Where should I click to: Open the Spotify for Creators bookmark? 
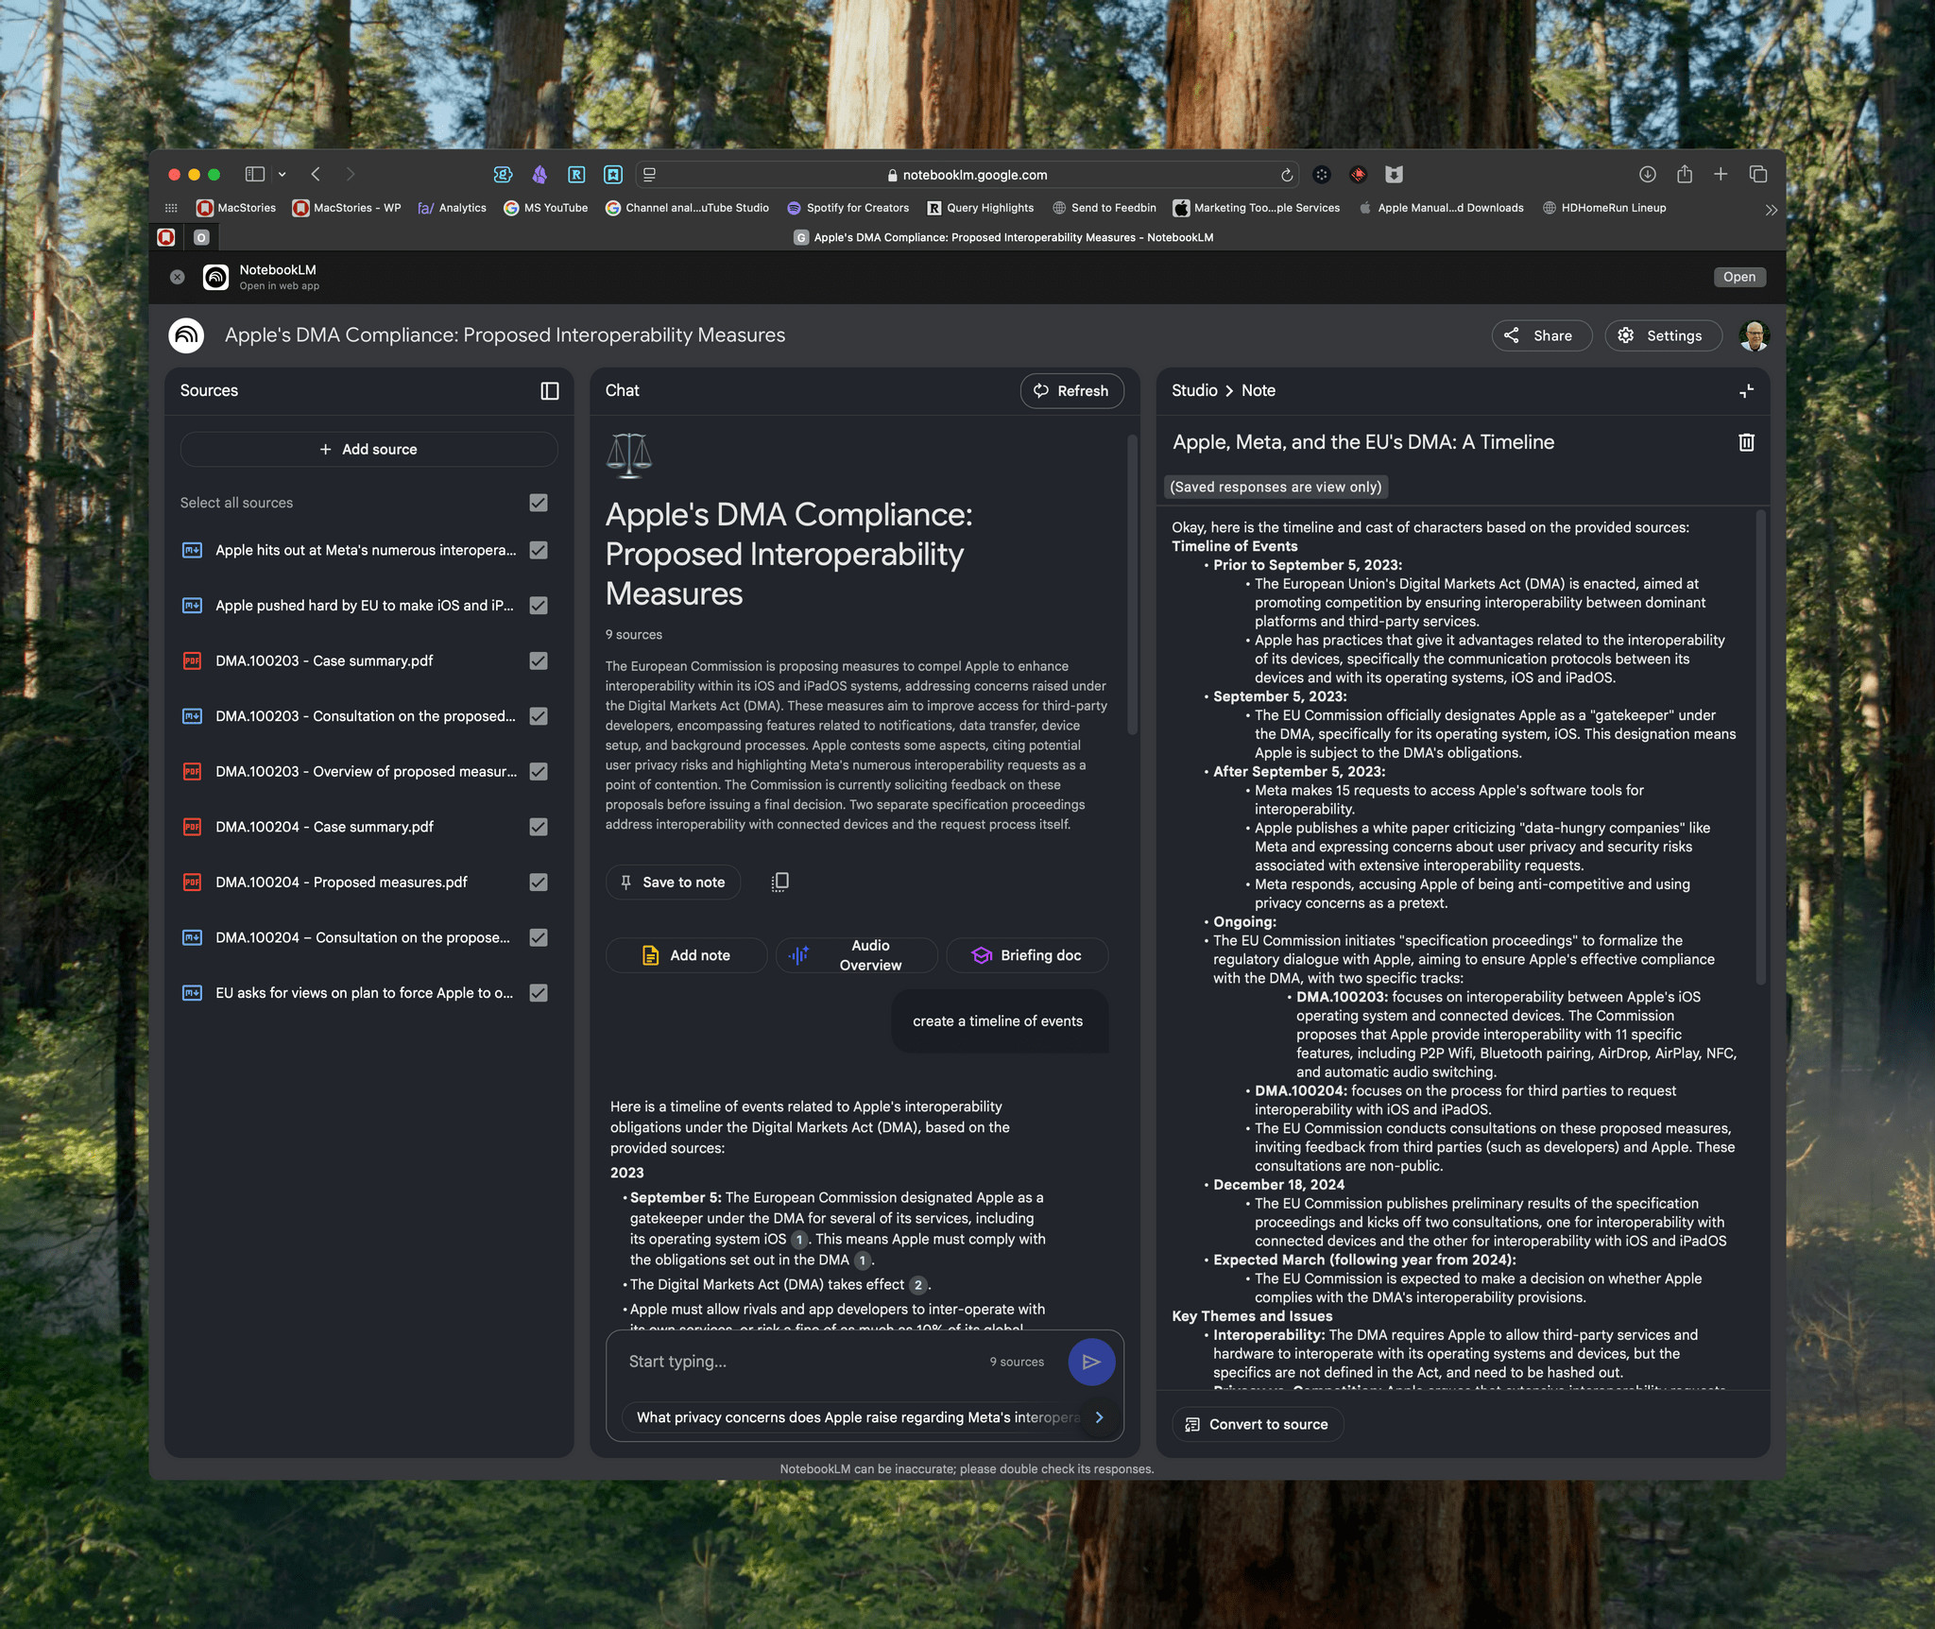(848, 208)
